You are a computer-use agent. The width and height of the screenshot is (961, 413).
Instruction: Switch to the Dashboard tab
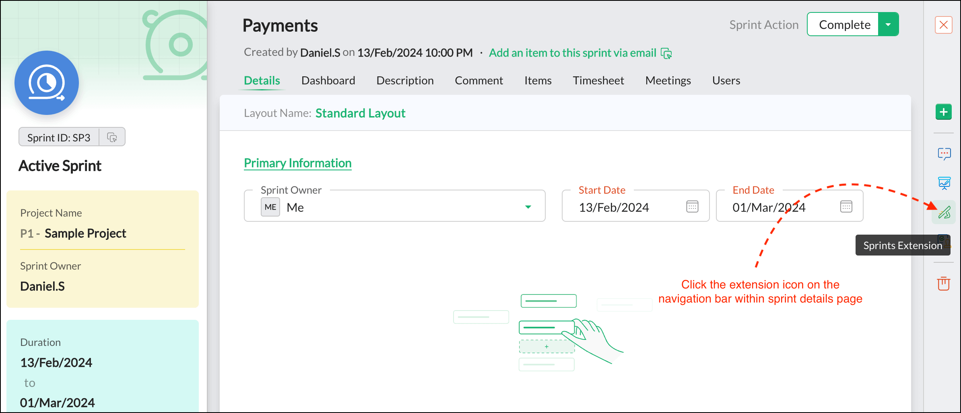pos(328,80)
